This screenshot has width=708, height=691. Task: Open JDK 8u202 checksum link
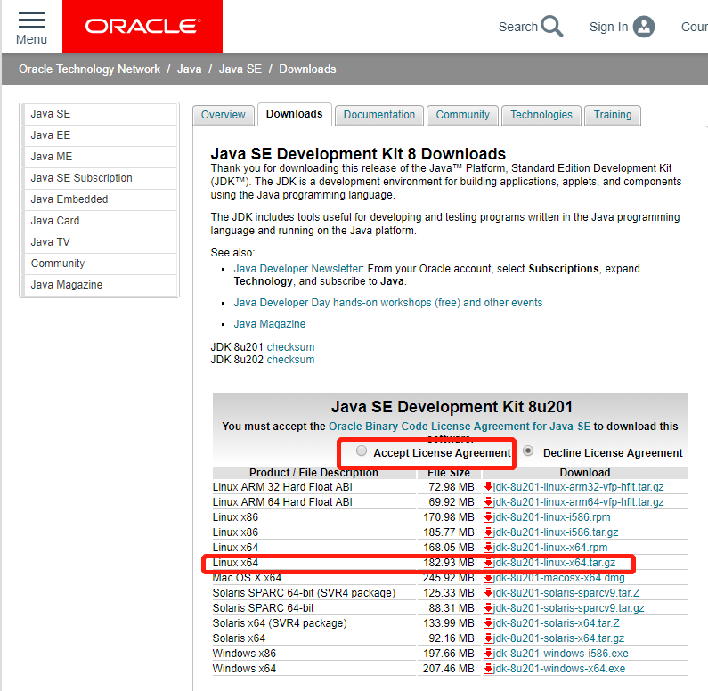(291, 360)
